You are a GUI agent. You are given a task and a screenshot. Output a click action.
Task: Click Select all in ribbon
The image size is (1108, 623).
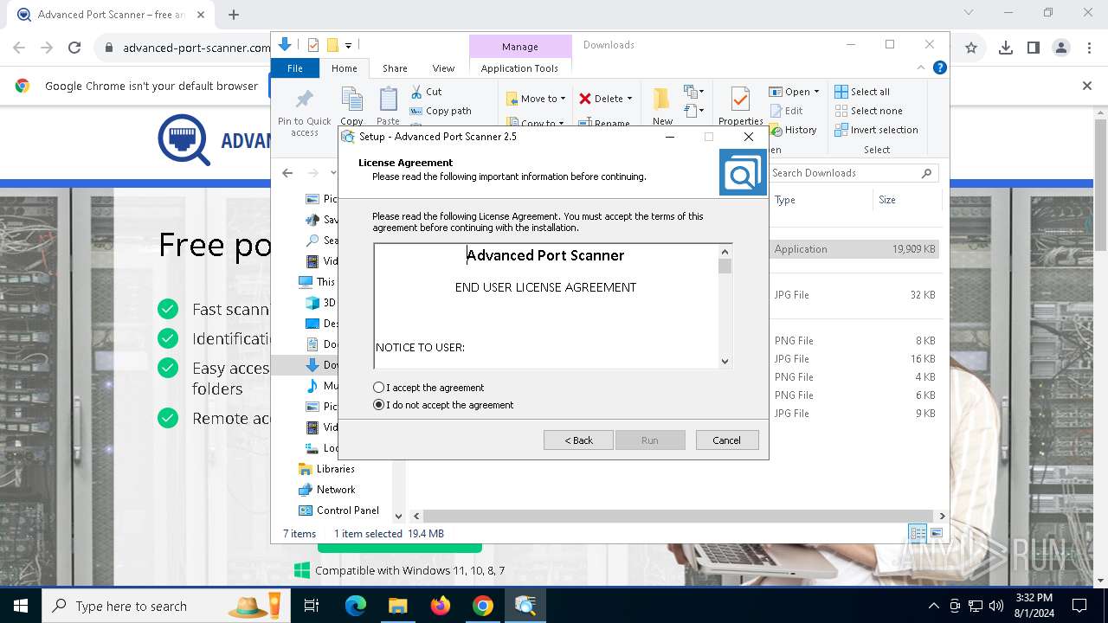(x=862, y=92)
